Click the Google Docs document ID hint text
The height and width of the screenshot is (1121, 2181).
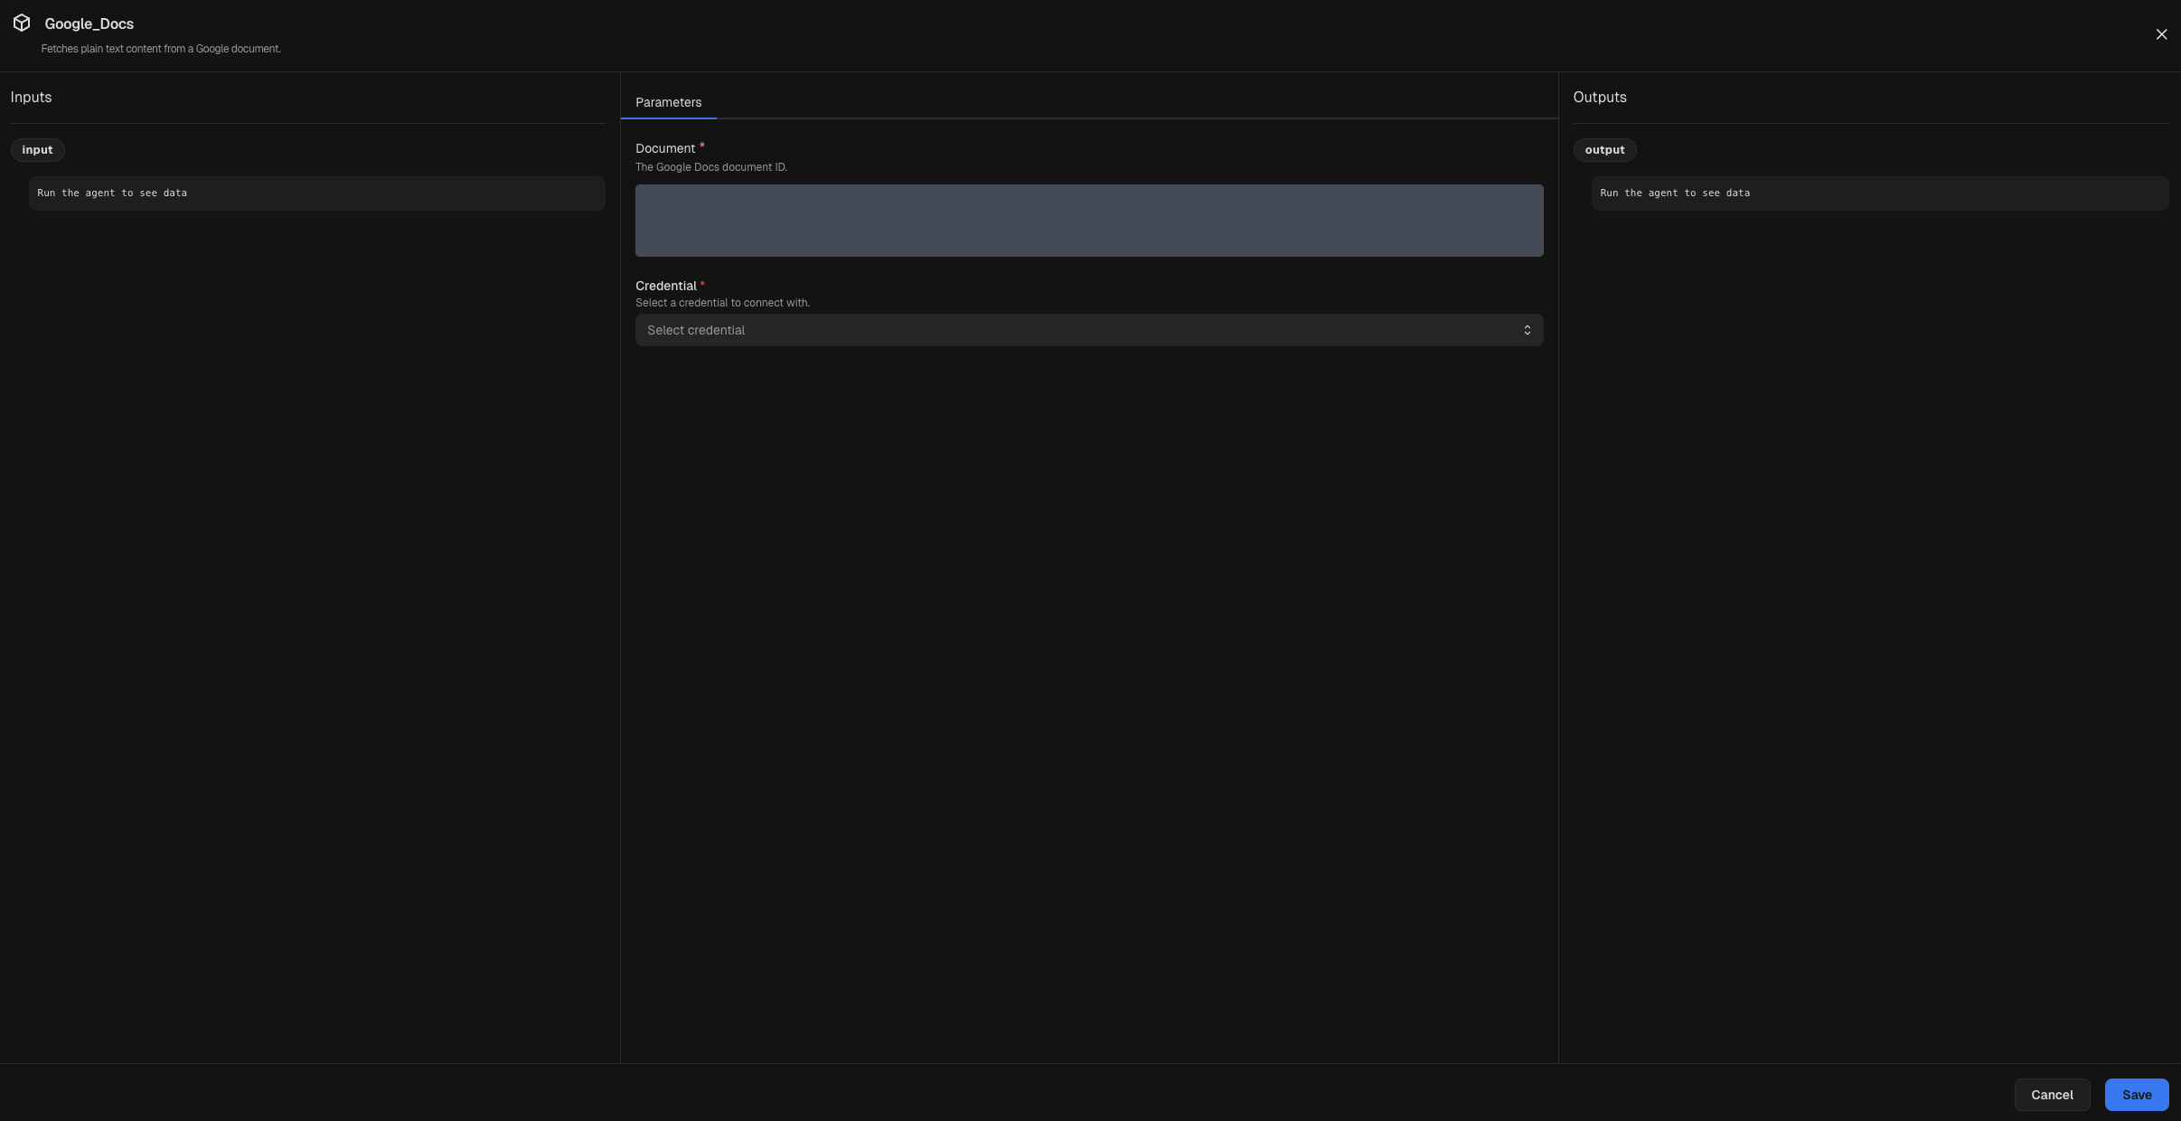point(710,166)
